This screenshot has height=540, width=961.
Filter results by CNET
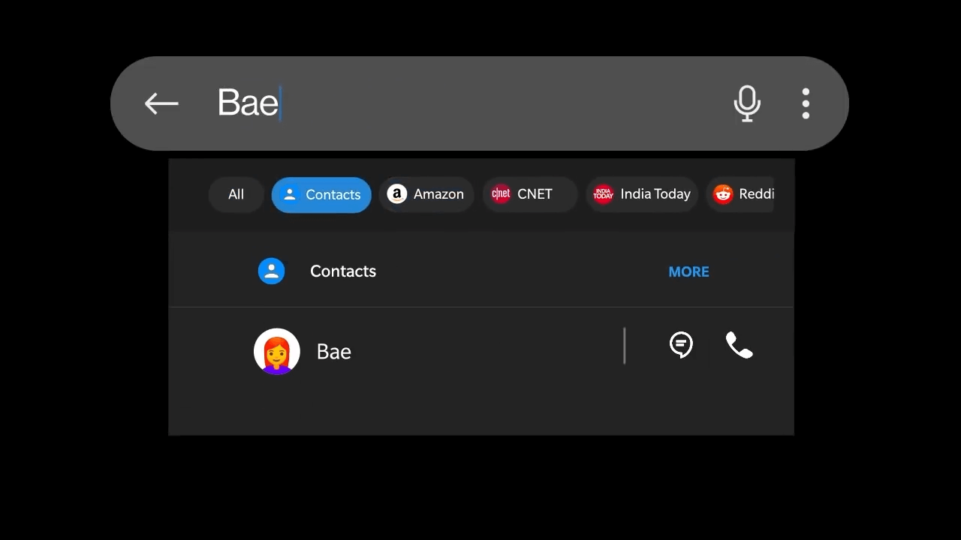(x=530, y=194)
